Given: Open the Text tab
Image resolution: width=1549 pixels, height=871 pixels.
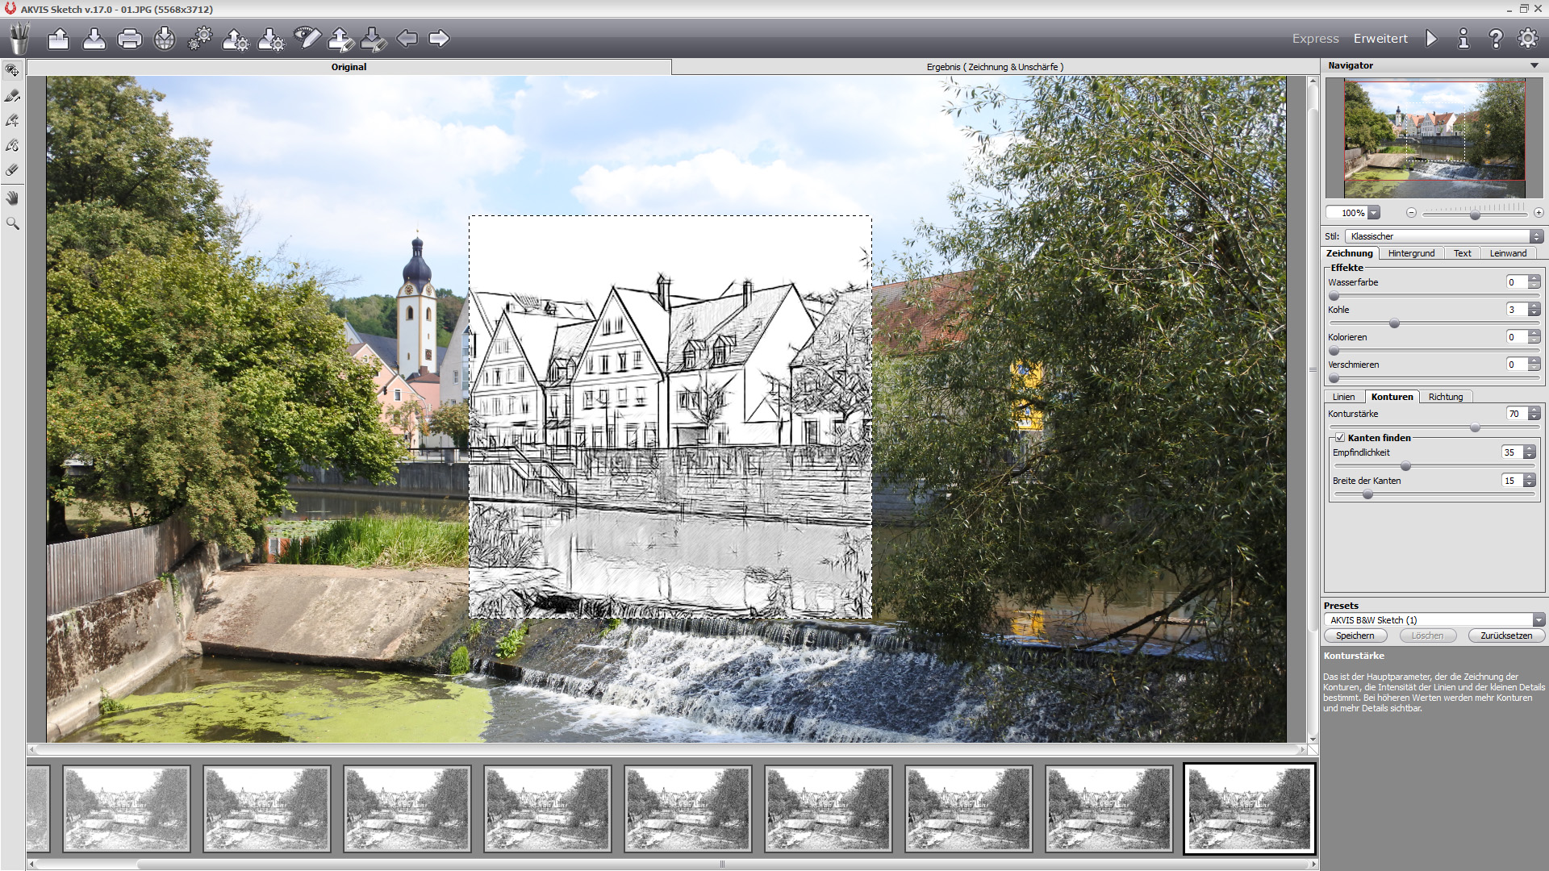Looking at the screenshot, I should [1462, 253].
